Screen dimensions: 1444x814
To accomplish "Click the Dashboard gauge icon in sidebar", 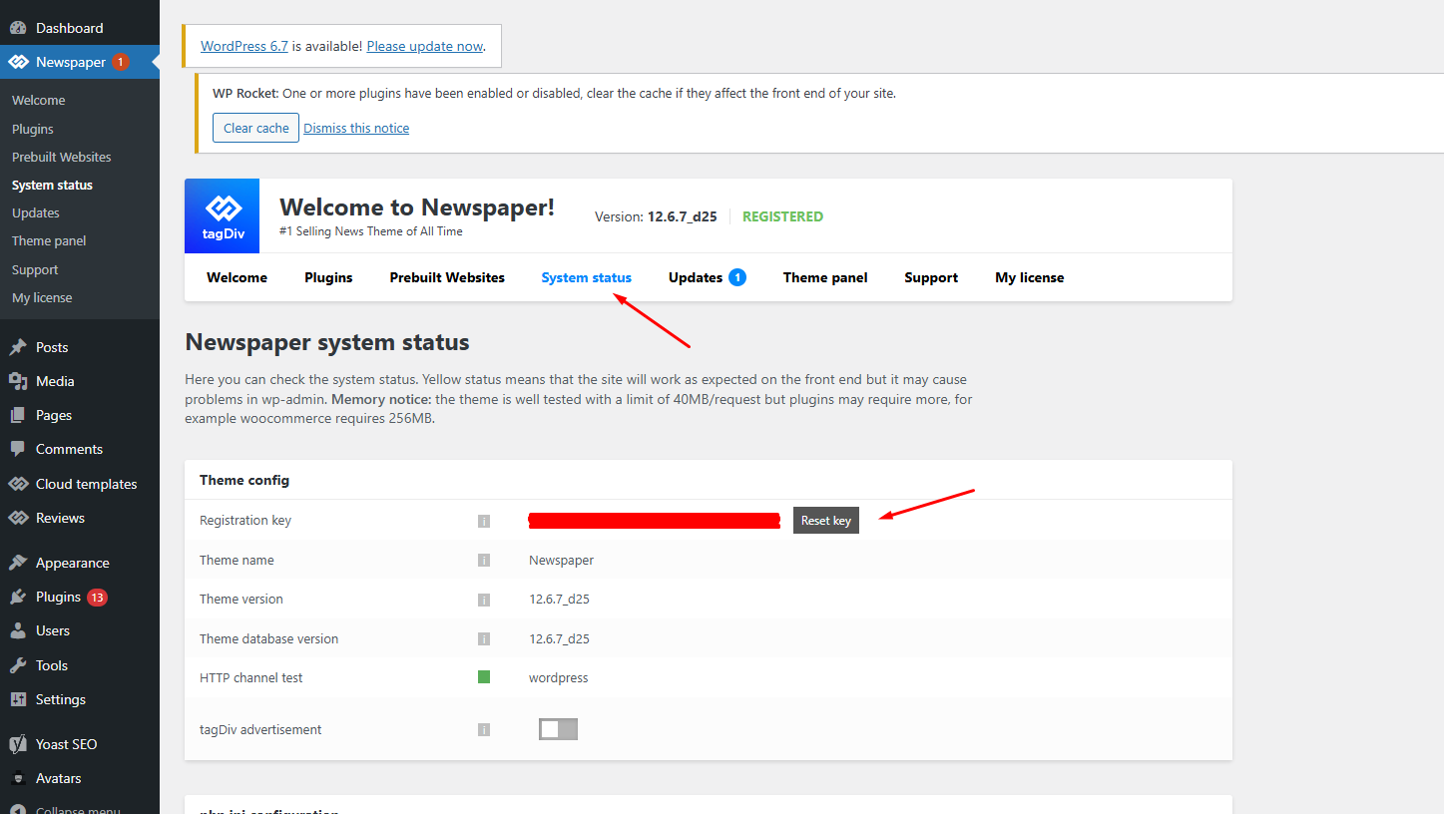I will 18,28.
